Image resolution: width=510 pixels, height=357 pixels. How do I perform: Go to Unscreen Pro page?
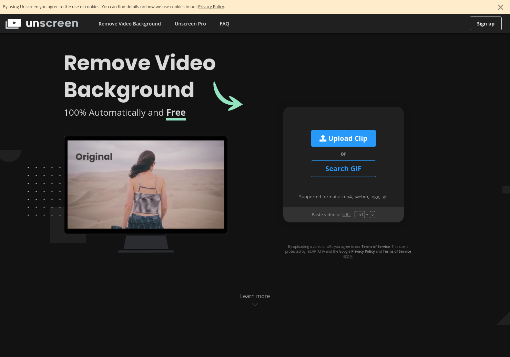click(190, 24)
